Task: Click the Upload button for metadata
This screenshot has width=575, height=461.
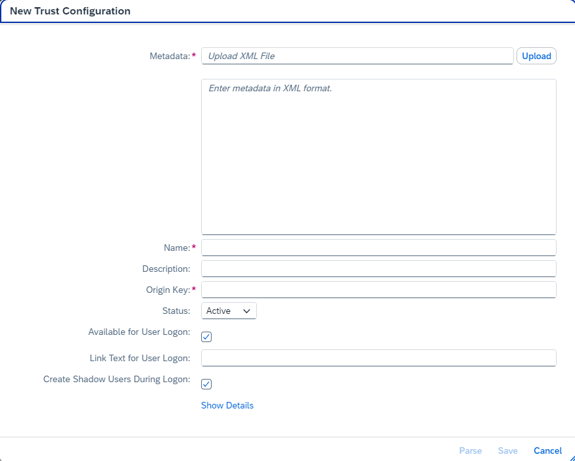Action: 536,56
